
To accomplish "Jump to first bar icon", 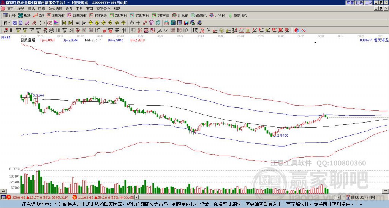I will point(64,23).
